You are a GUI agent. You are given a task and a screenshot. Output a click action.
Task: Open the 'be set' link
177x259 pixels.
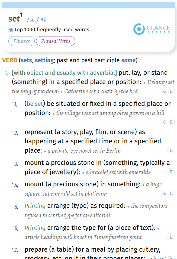[x=35, y=104]
